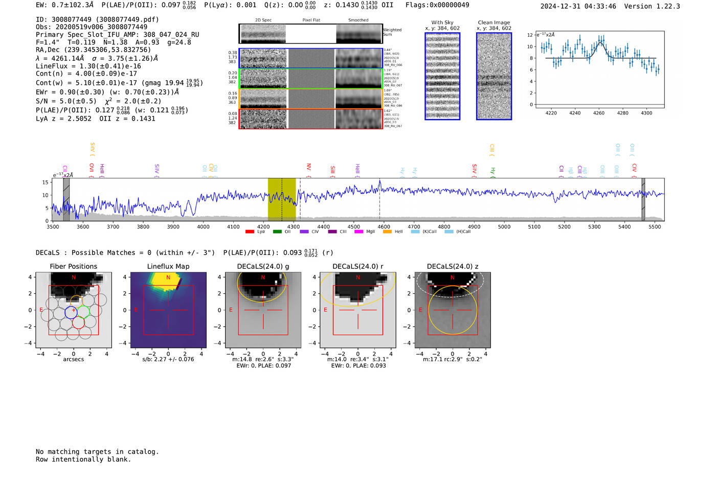
Task: Open the Clean Image cutout
Action: point(494,77)
